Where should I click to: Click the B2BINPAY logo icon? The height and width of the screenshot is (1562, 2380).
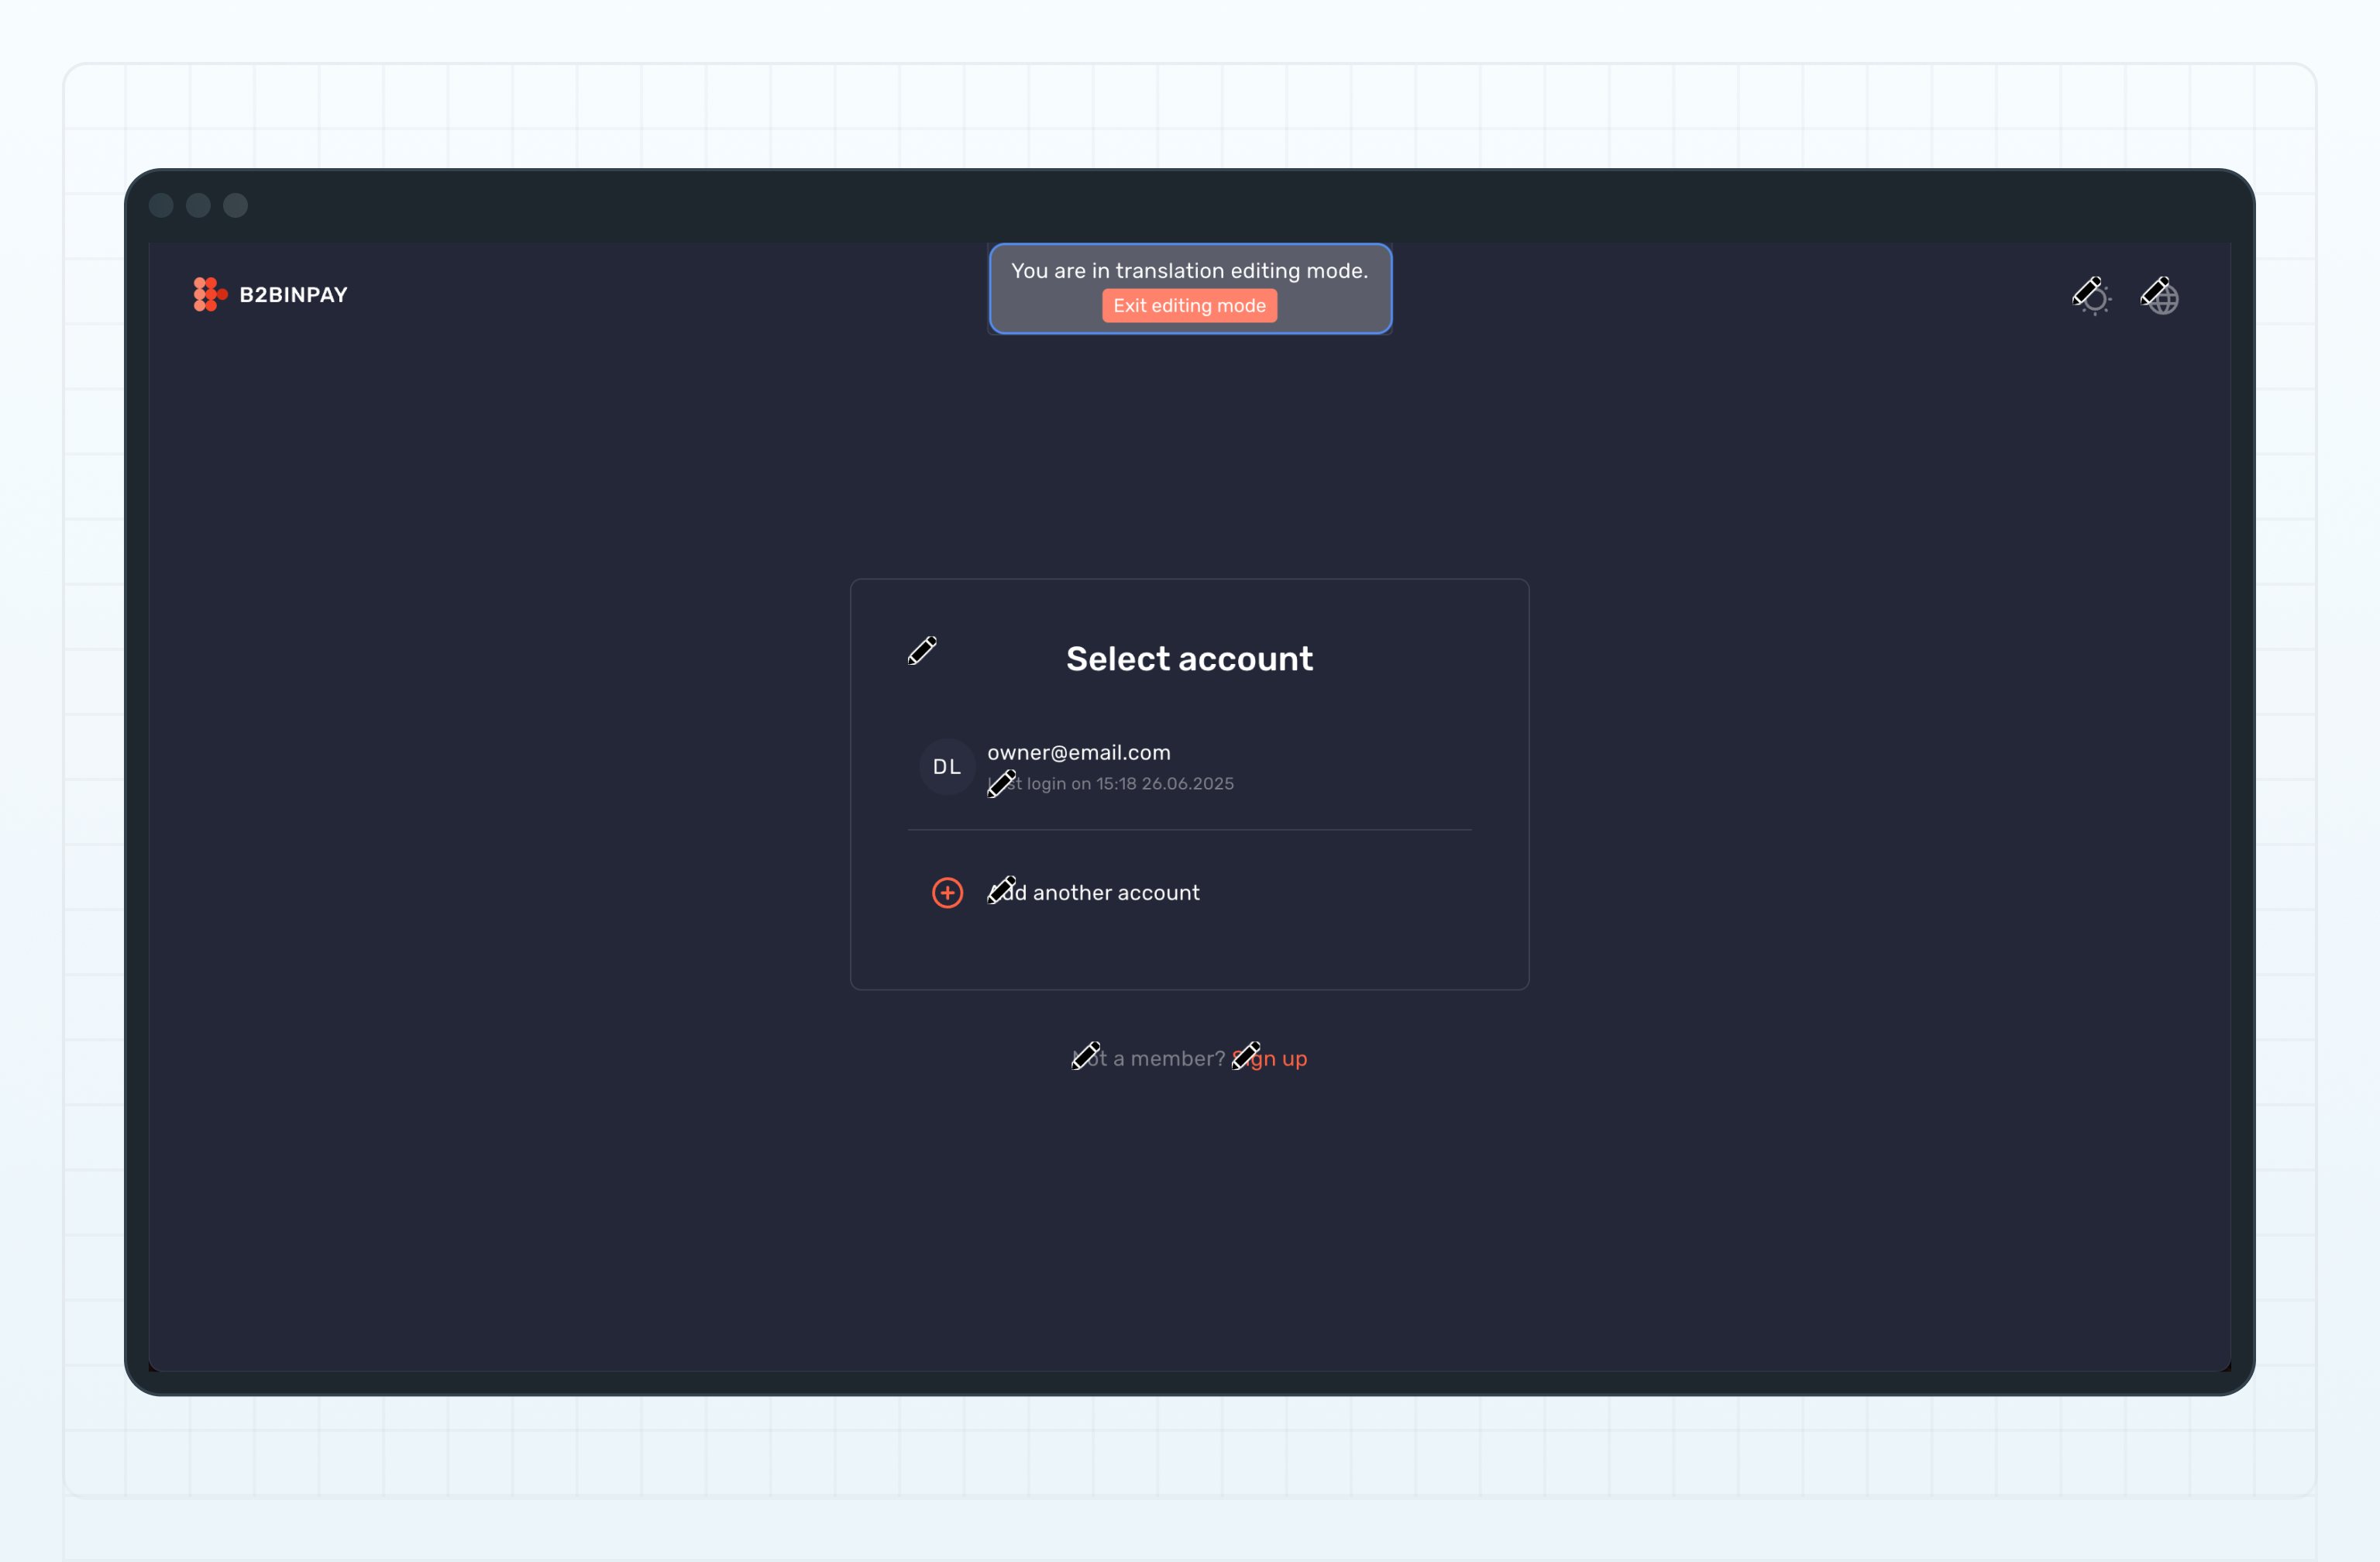[x=209, y=295]
